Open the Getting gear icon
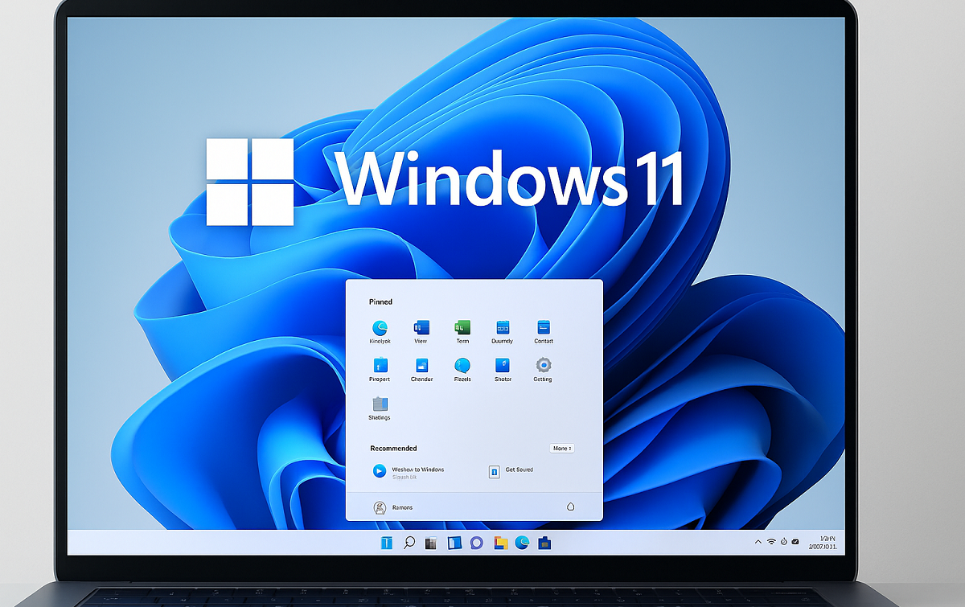The height and width of the screenshot is (607, 965). point(543,366)
